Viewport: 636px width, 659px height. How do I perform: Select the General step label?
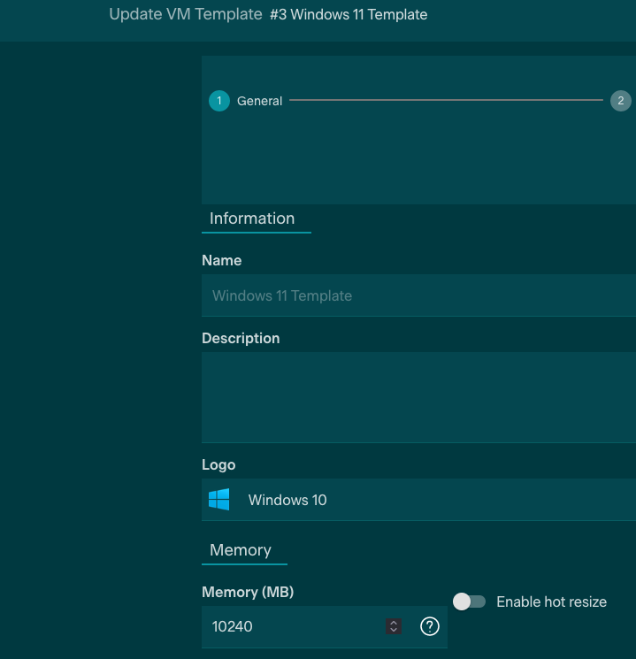tap(259, 101)
